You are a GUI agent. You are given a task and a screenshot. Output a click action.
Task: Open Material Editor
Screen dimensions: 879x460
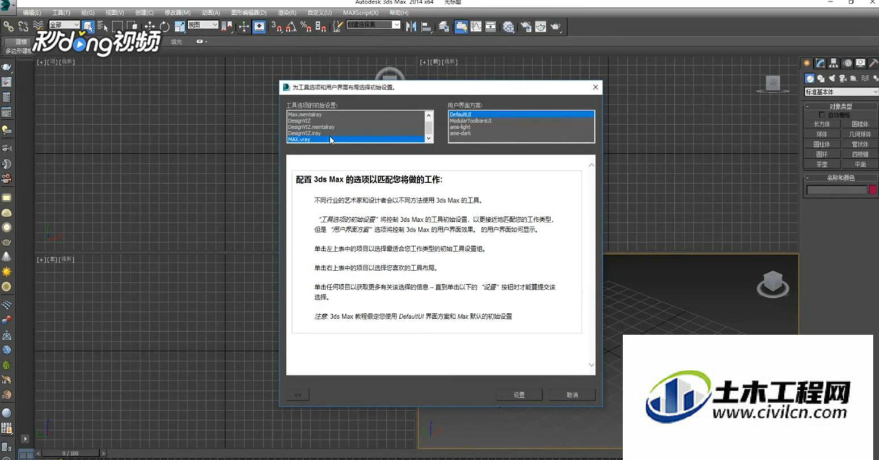coord(509,26)
